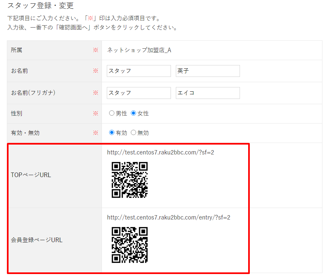Screen dimensions: 330x276
Task: Select the 男性 radio button
Action: tap(111, 113)
